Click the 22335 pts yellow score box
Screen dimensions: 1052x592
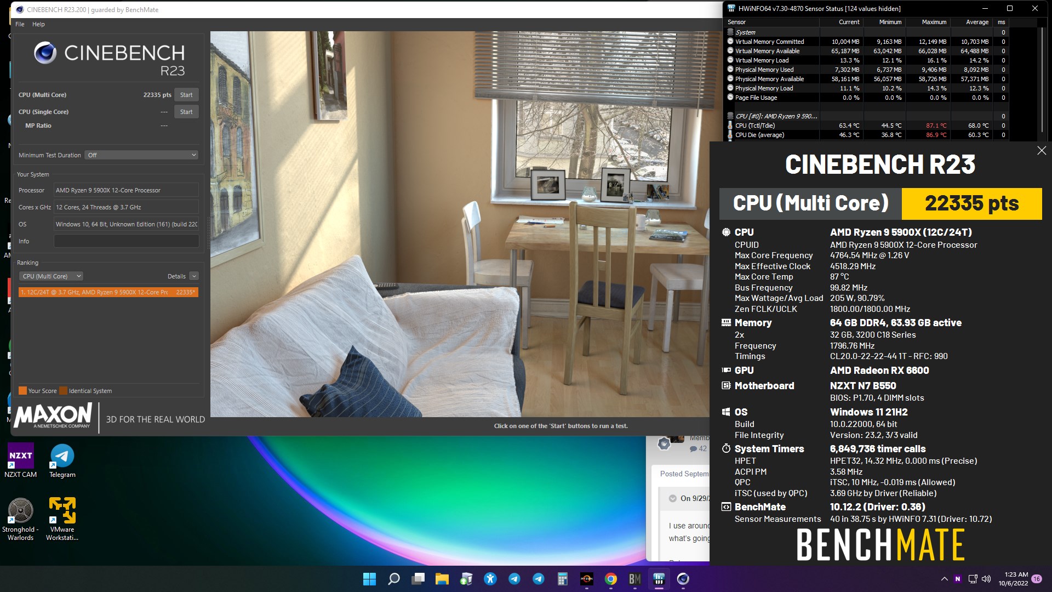(x=971, y=204)
